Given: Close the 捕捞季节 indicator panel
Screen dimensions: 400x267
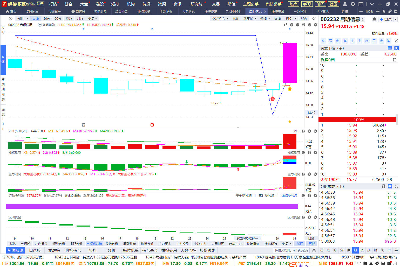Looking at the screenshot, I should (x=315, y=153).
